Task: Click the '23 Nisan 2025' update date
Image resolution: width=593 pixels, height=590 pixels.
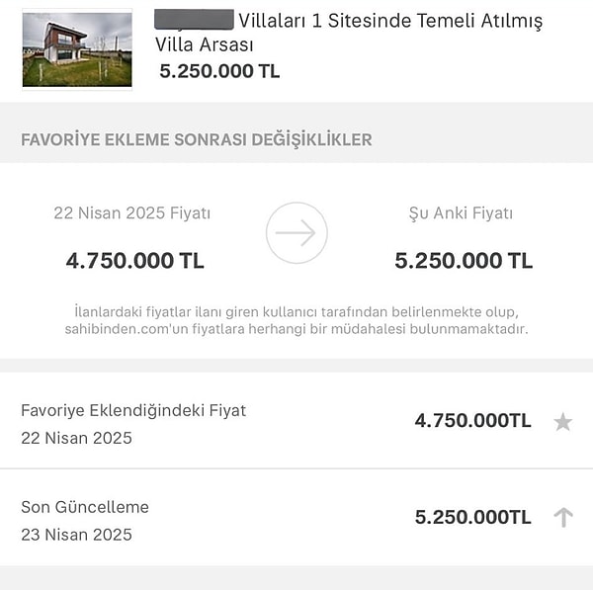Action: [76, 535]
